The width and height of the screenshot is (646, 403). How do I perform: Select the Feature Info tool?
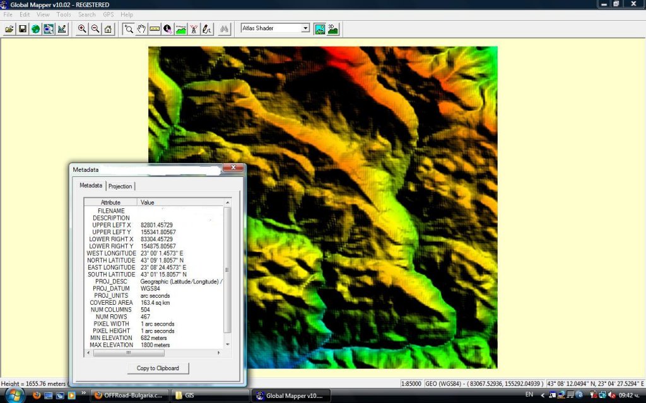(x=168, y=29)
